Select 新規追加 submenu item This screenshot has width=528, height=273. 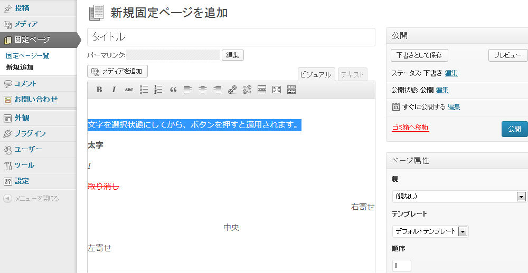coord(20,67)
